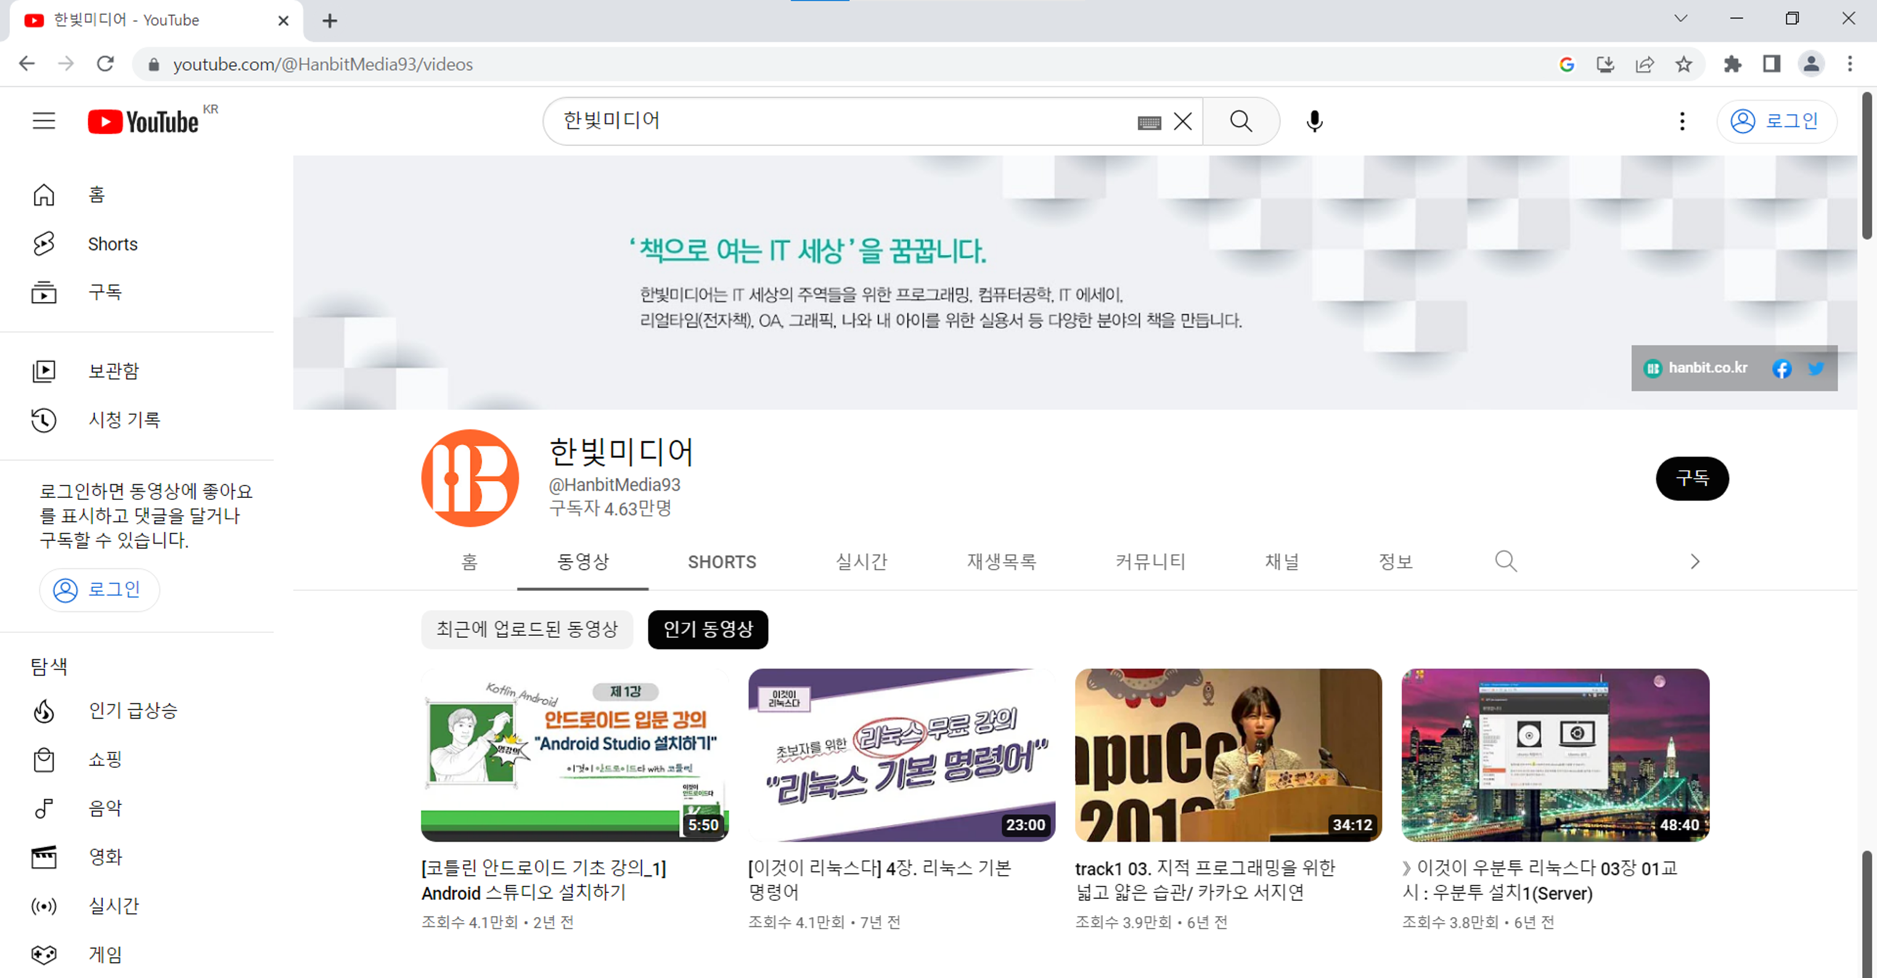Open a new browser tab
This screenshot has height=978, width=1877.
point(330,20)
